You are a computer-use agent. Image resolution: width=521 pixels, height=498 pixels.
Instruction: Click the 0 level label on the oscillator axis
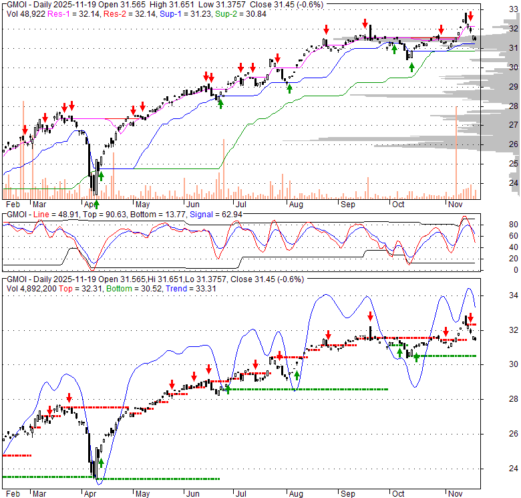516,270
